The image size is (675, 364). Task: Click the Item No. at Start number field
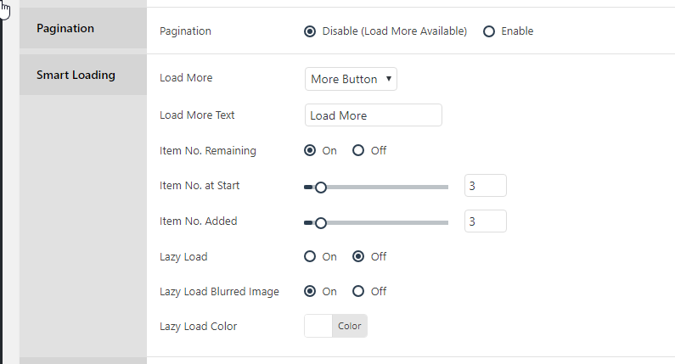486,186
